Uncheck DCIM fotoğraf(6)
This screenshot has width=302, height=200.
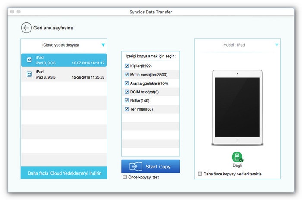126,92
